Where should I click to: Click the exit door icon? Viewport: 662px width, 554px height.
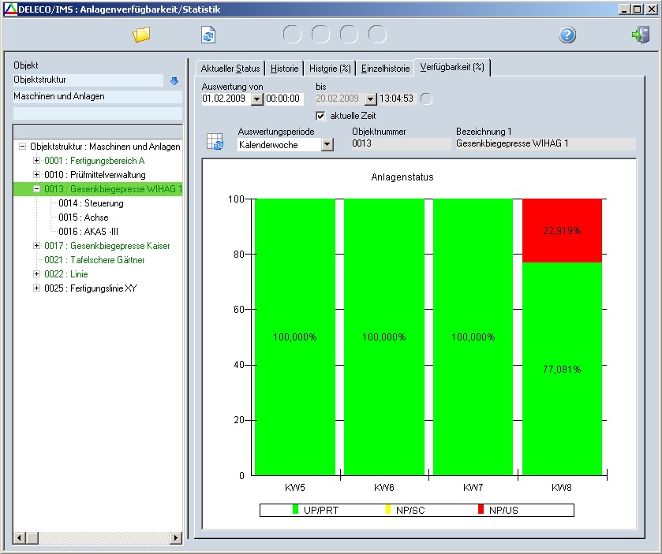pos(640,35)
